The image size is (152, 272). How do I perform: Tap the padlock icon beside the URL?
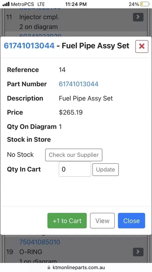tap(49, 267)
